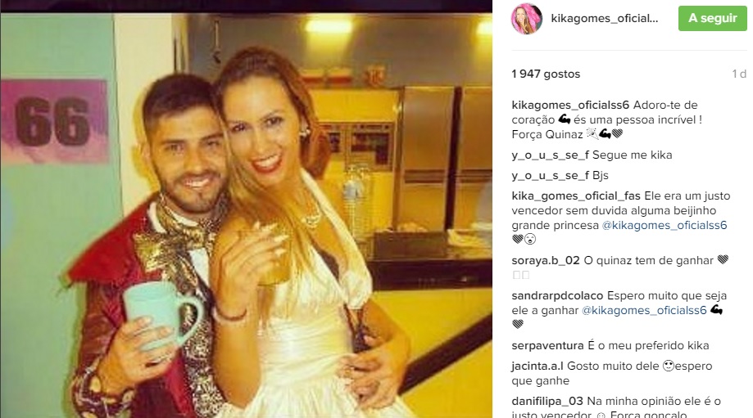Screen dimensions: 753x418
Task: Click the heart emoji after 'Força Quinaz'
Action: click(x=618, y=134)
